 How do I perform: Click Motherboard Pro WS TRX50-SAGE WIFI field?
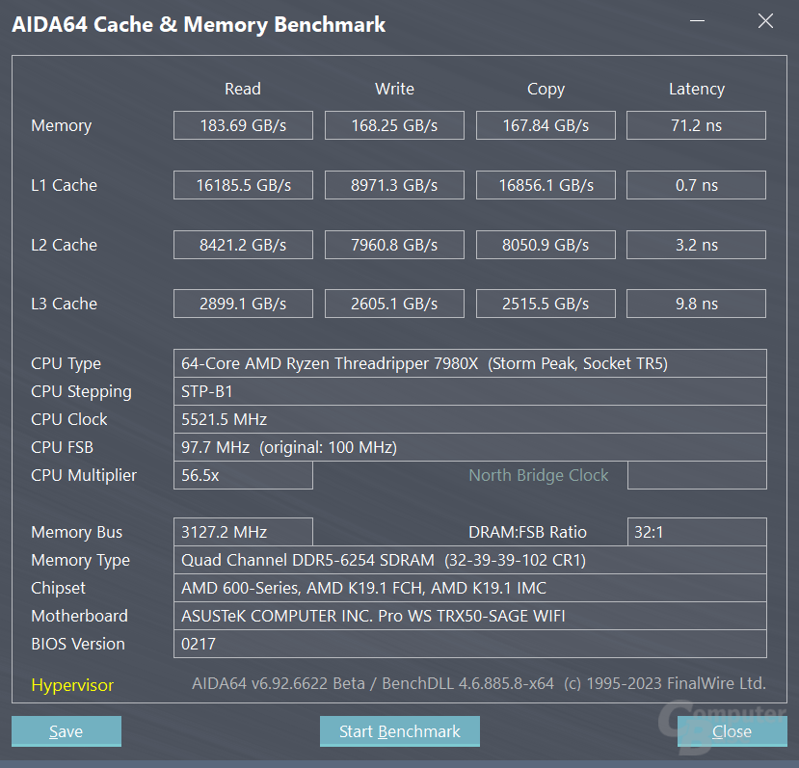tap(469, 616)
